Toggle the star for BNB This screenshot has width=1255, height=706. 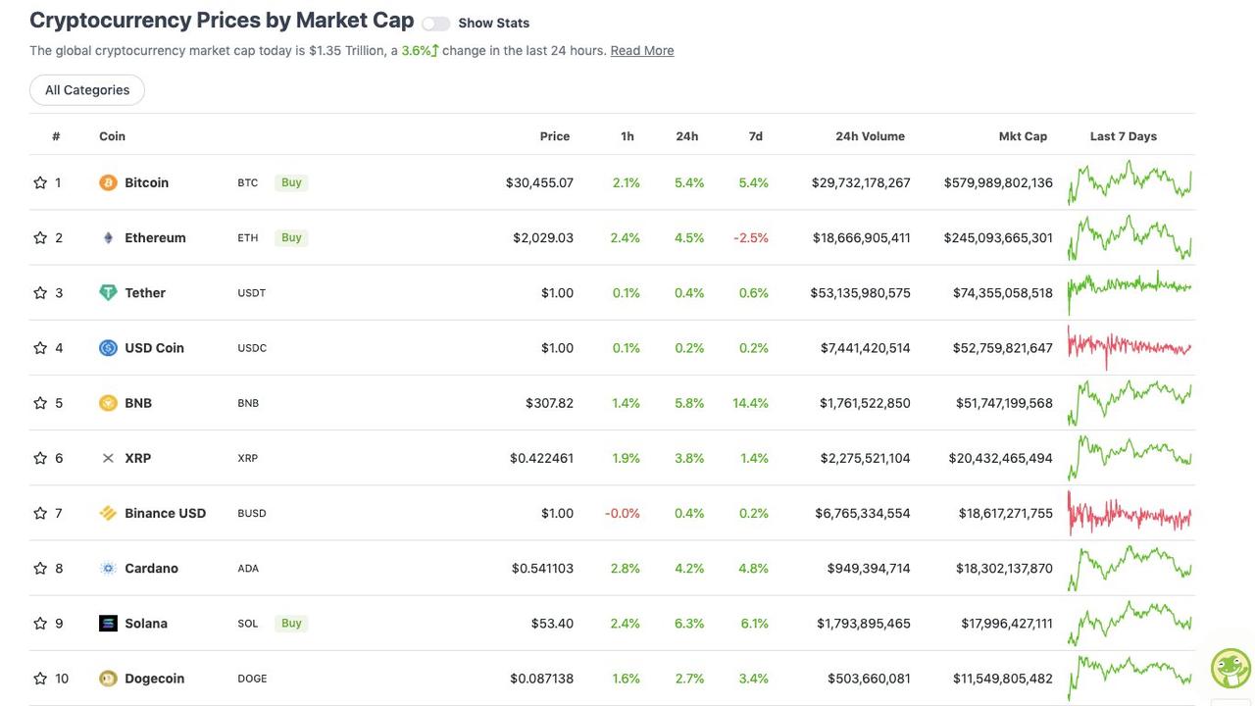40,403
